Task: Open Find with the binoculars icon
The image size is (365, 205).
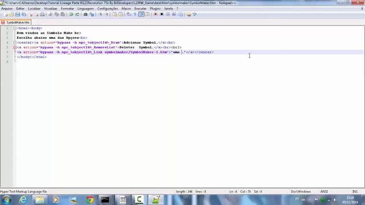Action: coord(86,14)
